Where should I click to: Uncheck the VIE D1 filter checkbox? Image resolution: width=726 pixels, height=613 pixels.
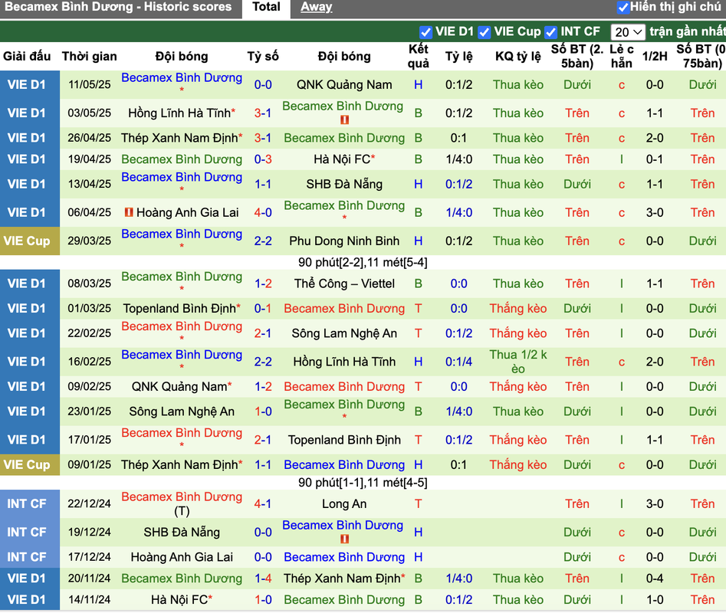click(425, 32)
